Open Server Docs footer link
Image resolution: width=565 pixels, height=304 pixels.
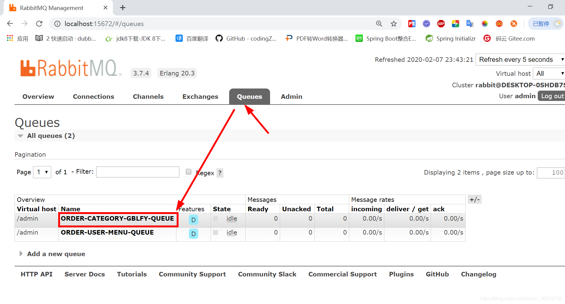pyautogui.click(x=85, y=274)
